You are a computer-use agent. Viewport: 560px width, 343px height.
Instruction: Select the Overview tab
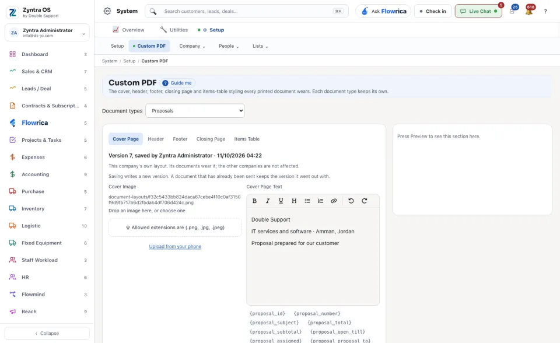point(128,30)
